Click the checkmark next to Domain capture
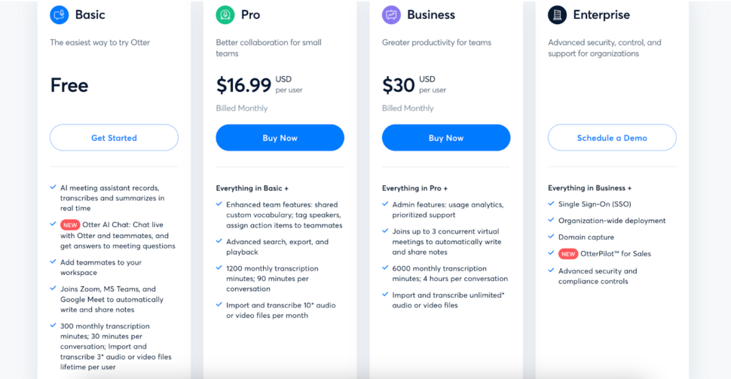 coord(551,237)
